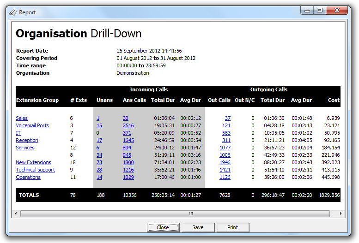Click Services unanswered value 6
Viewport: 359px width, 243px height.
pos(98,148)
